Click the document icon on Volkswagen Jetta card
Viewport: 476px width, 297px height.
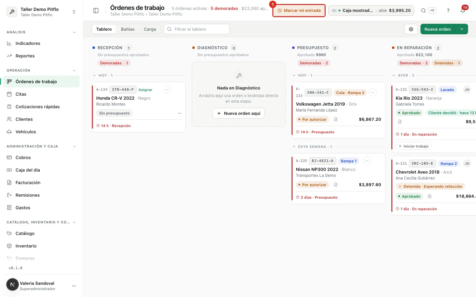[x=336, y=119]
